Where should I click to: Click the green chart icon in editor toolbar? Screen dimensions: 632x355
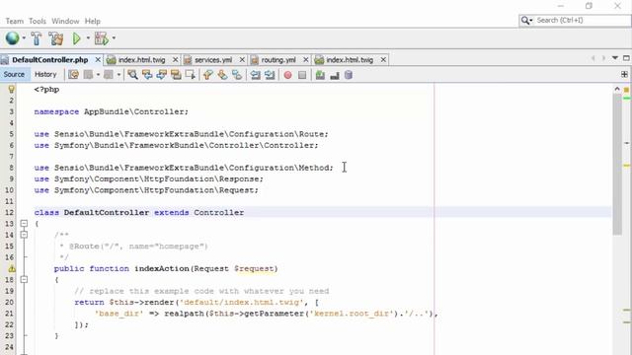320,75
